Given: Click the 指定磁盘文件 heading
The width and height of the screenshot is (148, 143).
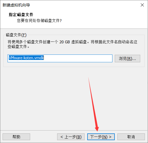Looking at the screenshot, I should 21,15.
